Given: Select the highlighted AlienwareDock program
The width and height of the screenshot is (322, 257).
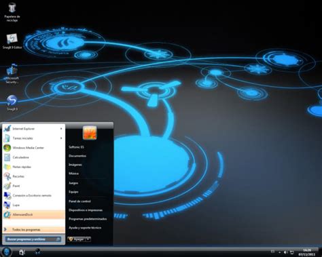Looking at the screenshot, I should pyautogui.click(x=33, y=214).
